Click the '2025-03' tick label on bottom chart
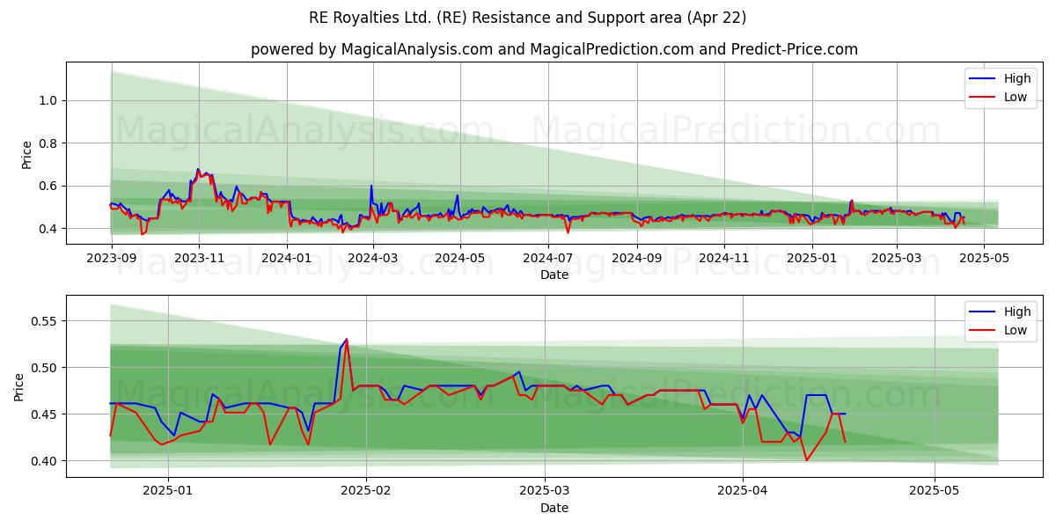 point(544,491)
